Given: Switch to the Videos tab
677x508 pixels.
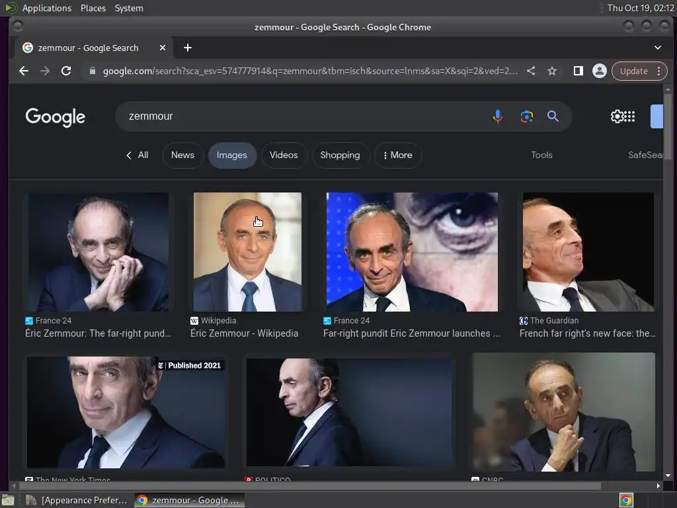Looking at the screenshot, I should [x=284, y=155].
